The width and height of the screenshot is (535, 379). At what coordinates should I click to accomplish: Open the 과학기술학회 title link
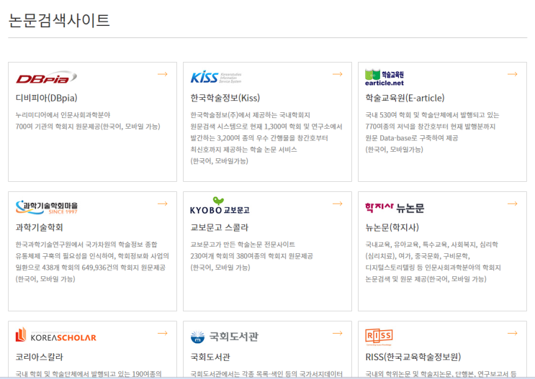tap(39, 228)
